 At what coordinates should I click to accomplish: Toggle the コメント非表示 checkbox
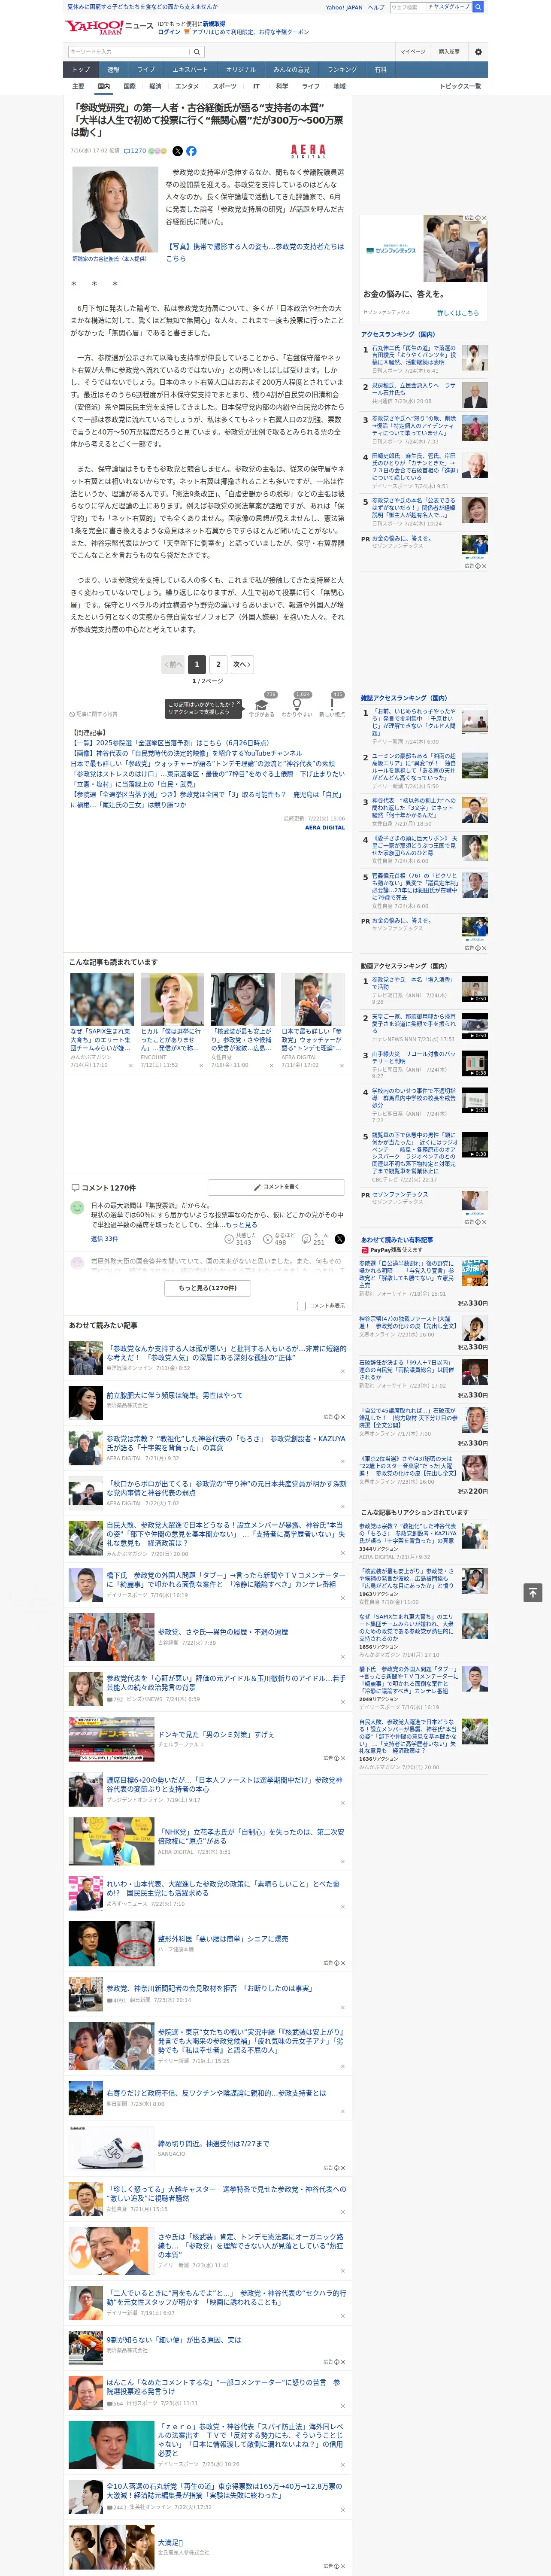(x=301, y=1306)
